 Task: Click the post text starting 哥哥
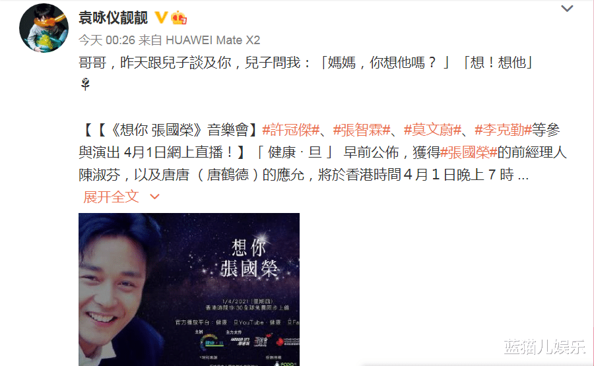(306, 63)
